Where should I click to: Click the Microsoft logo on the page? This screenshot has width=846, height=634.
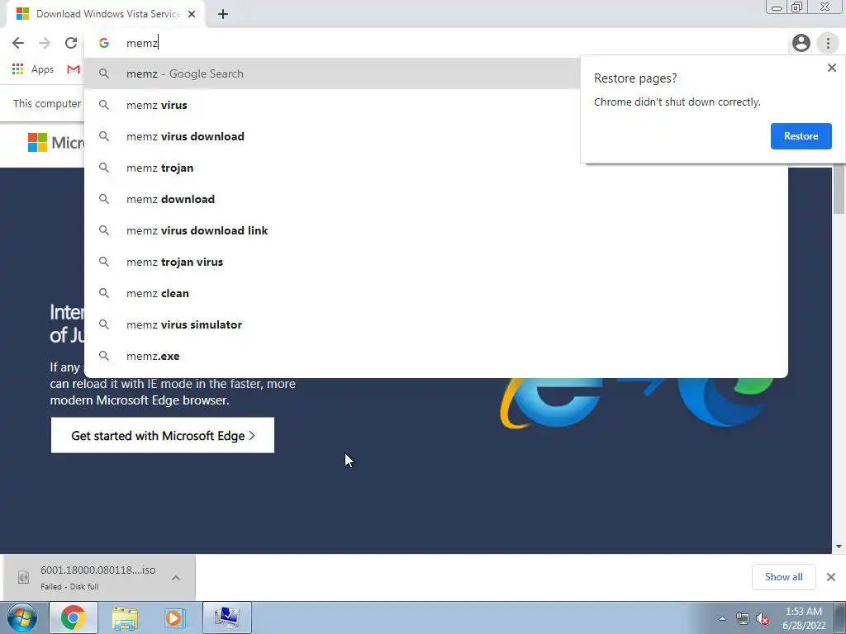pos(55,143)
